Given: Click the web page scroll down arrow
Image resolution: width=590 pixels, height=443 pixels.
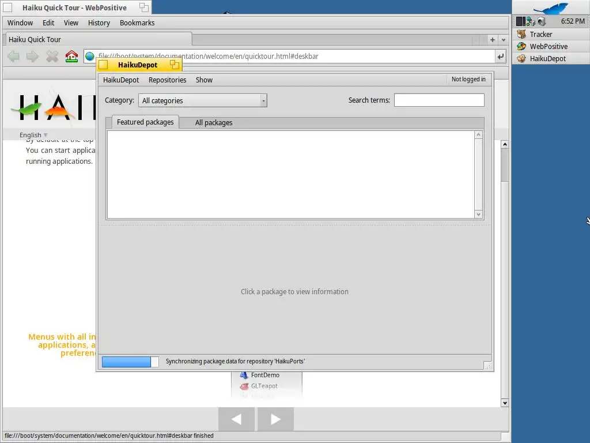Looking at the screenshot, I should pyautogui.click(x=505, y=403).
